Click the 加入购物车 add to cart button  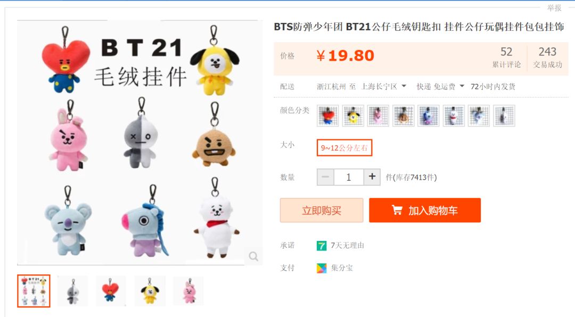[425, 210]
